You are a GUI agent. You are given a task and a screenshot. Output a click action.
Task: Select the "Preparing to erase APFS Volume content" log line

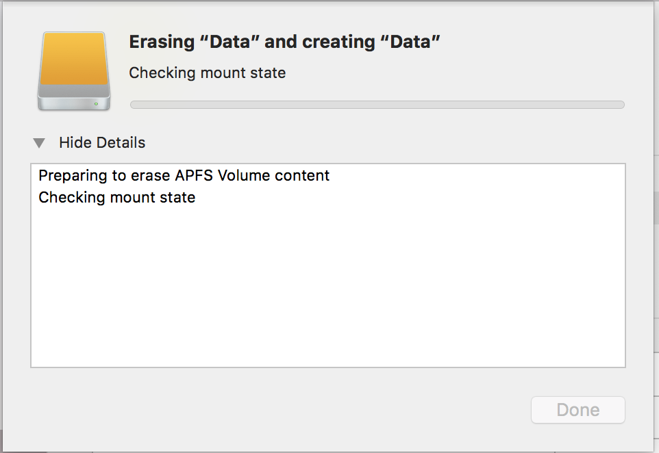(184, 176)
